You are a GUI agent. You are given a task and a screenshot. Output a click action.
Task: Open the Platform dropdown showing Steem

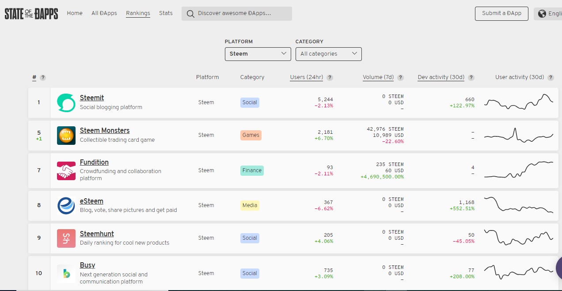point(258,54)
